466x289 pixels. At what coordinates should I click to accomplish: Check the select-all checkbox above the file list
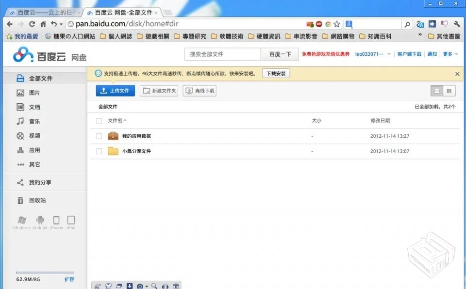click(99, 121)
